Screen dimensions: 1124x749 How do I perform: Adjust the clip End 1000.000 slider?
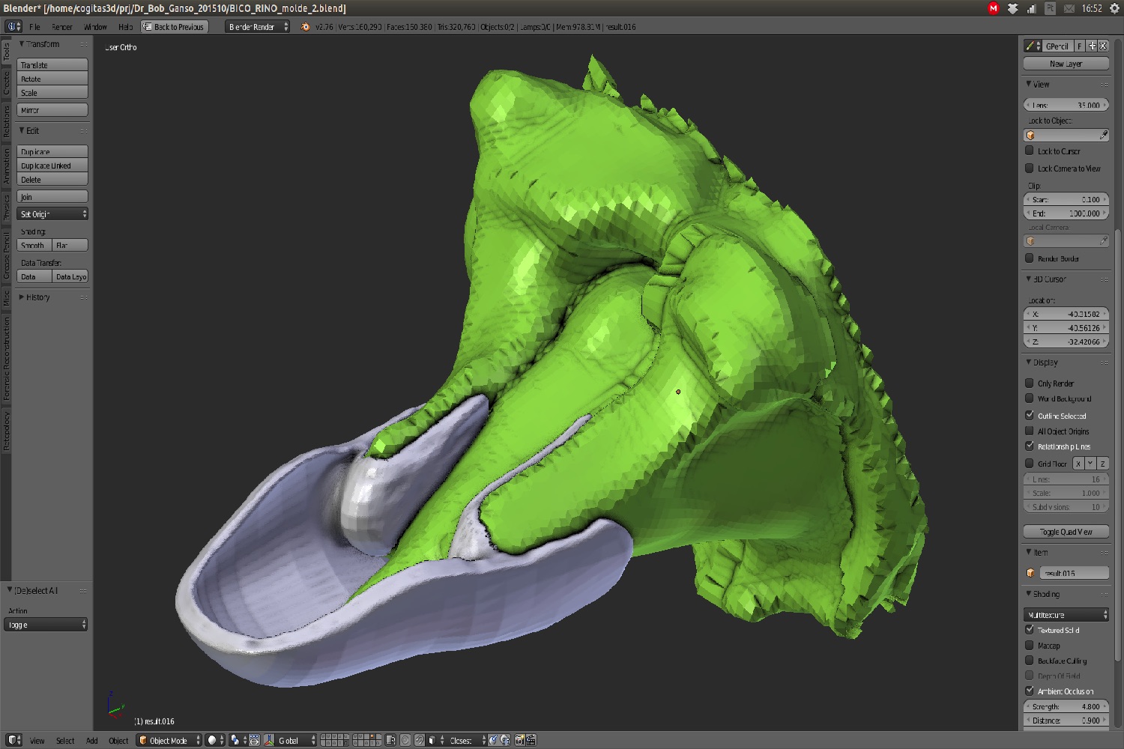pos(1066,213)
